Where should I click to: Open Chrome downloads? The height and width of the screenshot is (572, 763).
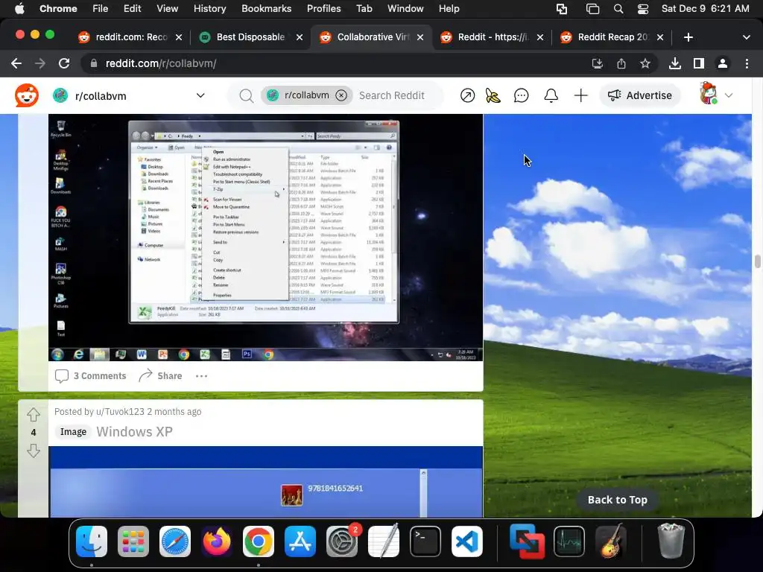pos(675,63)
